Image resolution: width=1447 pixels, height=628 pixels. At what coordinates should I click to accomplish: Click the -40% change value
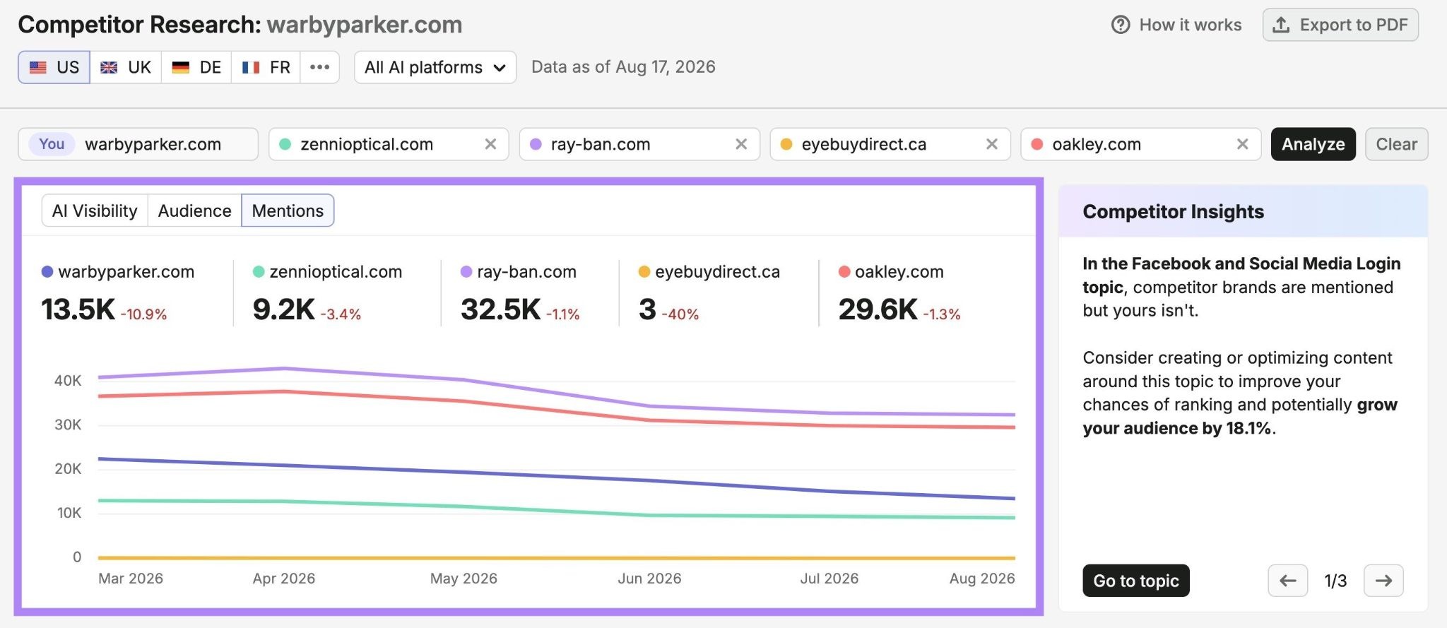[680, 314]
